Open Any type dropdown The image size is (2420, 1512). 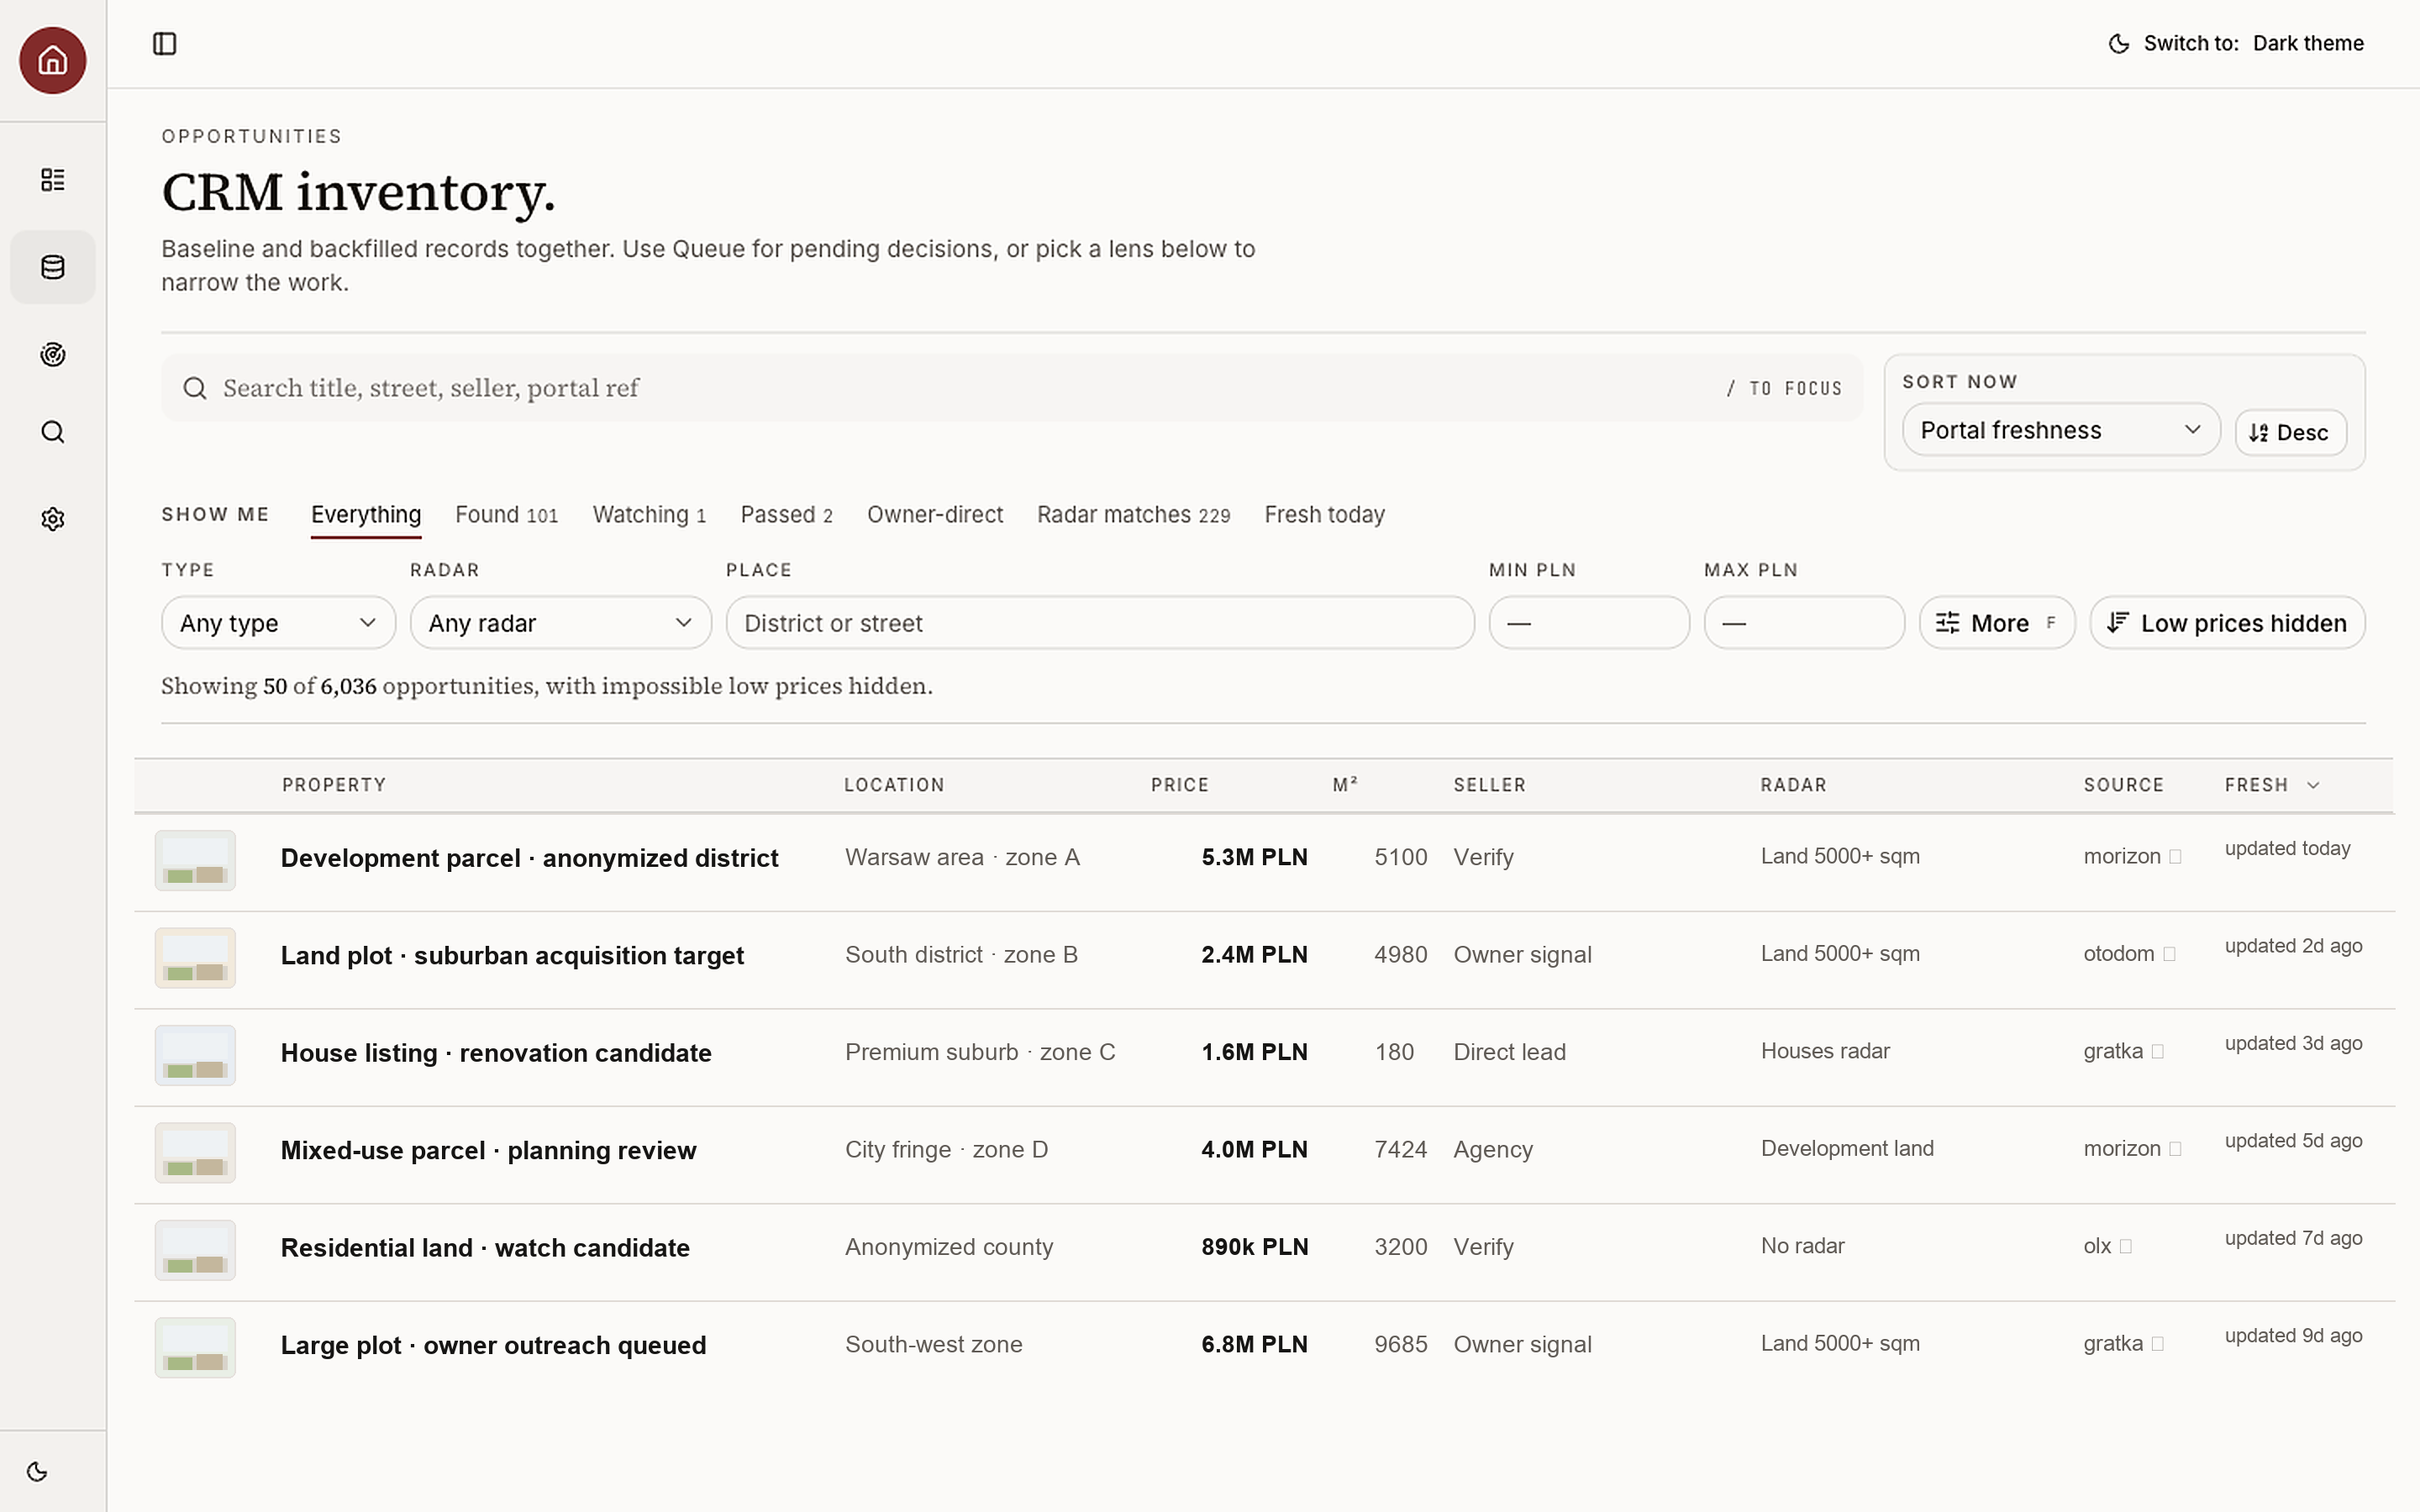(278, 623)
